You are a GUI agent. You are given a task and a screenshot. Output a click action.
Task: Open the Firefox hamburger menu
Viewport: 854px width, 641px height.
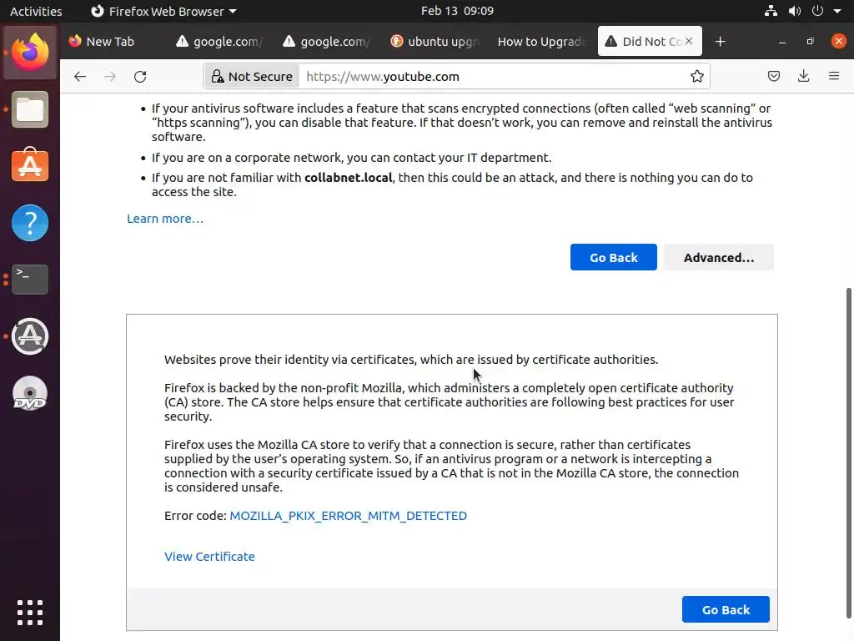[834, 77]
